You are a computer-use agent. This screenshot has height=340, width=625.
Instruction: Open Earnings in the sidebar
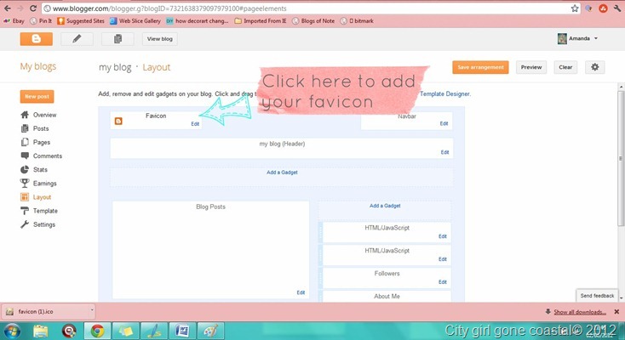[x=44, y=184]
